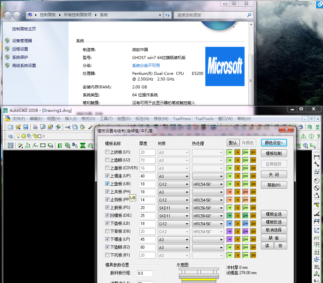323x283 pixels.
Task: Click the Angular dimension icon
Action: click(317, 195)
